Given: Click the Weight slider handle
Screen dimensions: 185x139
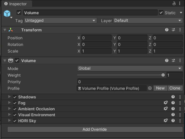Looking at the screenshot, I should pyautogui.click(x=163, y=75).
